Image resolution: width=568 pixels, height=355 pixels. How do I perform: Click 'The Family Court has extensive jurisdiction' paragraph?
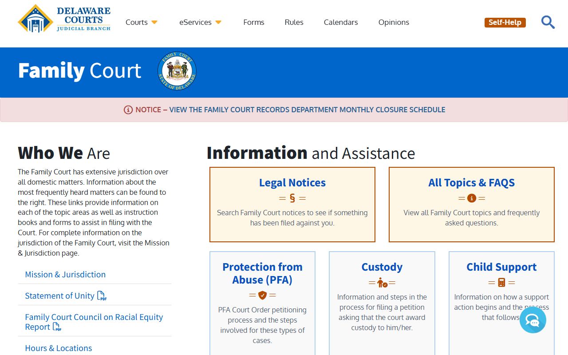click(x=94, y=213)
